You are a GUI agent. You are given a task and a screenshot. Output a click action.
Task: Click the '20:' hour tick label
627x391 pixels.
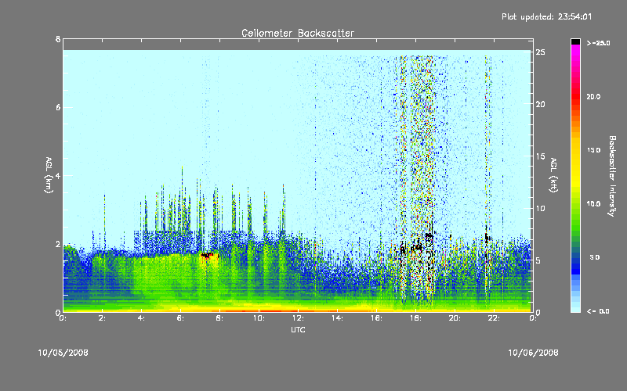[x=455, y=318]
